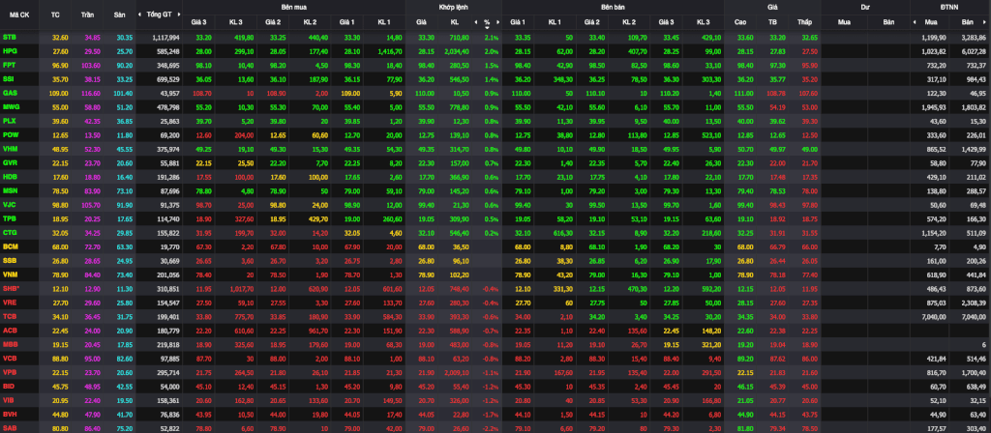This screenshot has height=433, width=991.
Task: Open the VCB stock ticker
Action: 10,358
